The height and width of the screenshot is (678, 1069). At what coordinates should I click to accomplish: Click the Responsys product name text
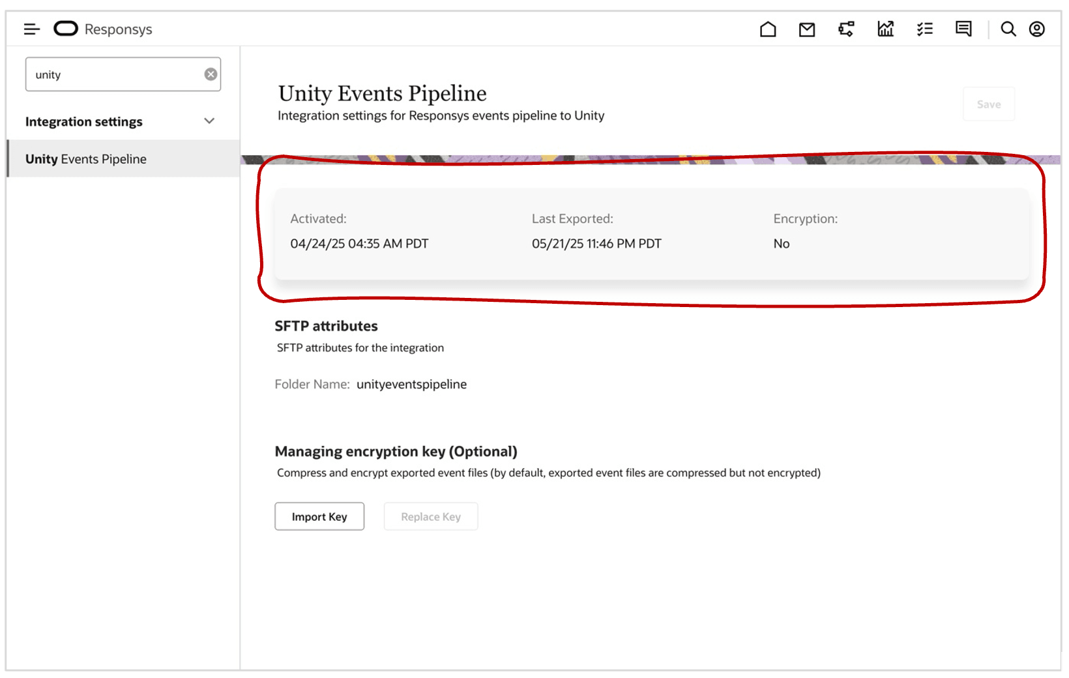tap(118, 29)
